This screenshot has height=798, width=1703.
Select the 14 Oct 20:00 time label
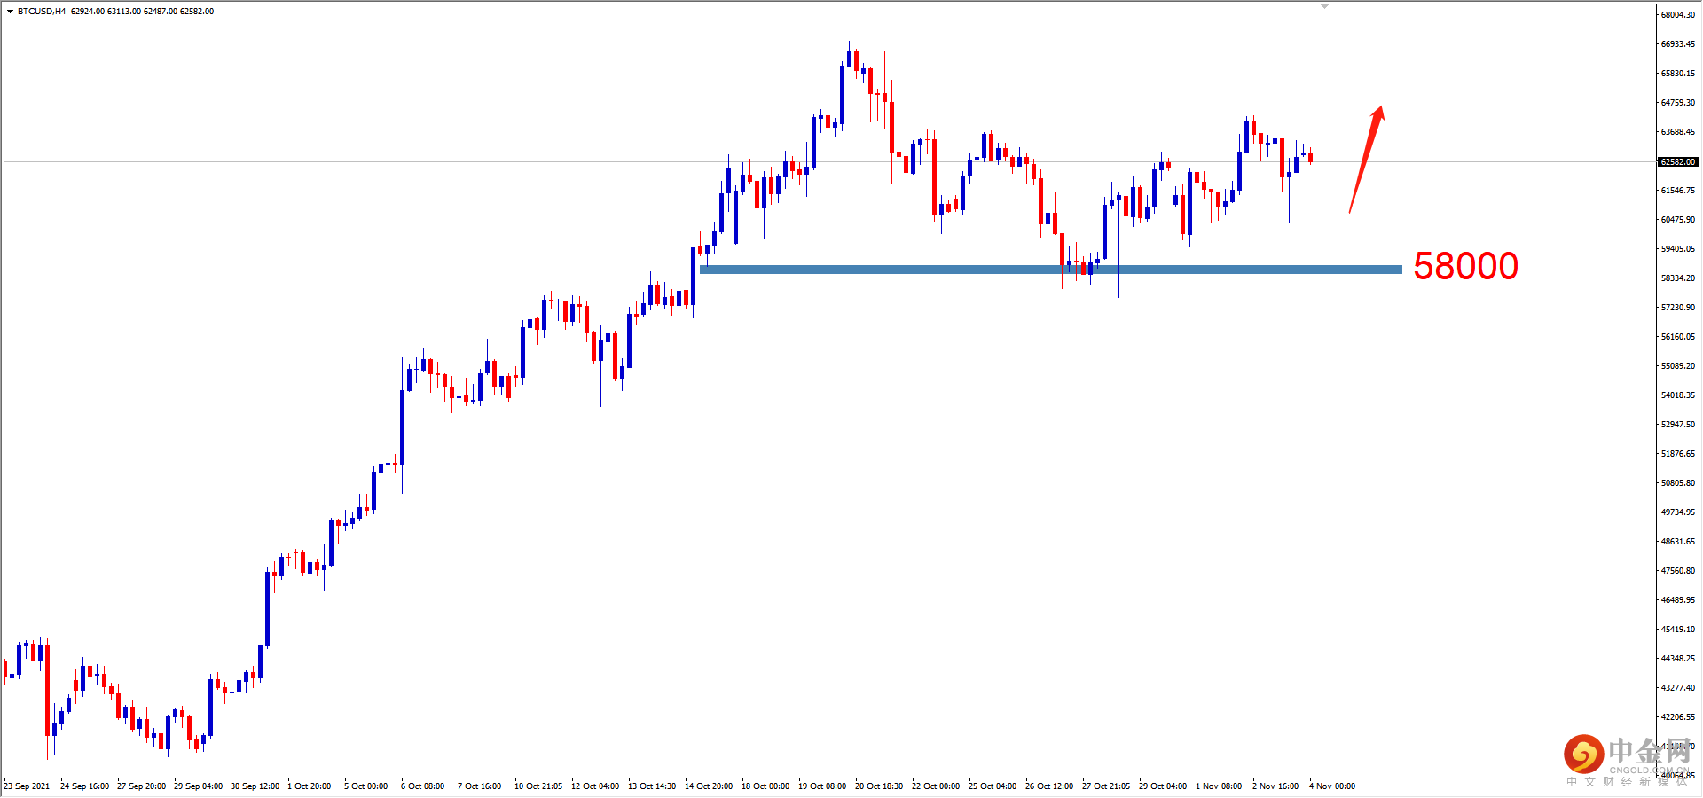click(x=709, y=786)
